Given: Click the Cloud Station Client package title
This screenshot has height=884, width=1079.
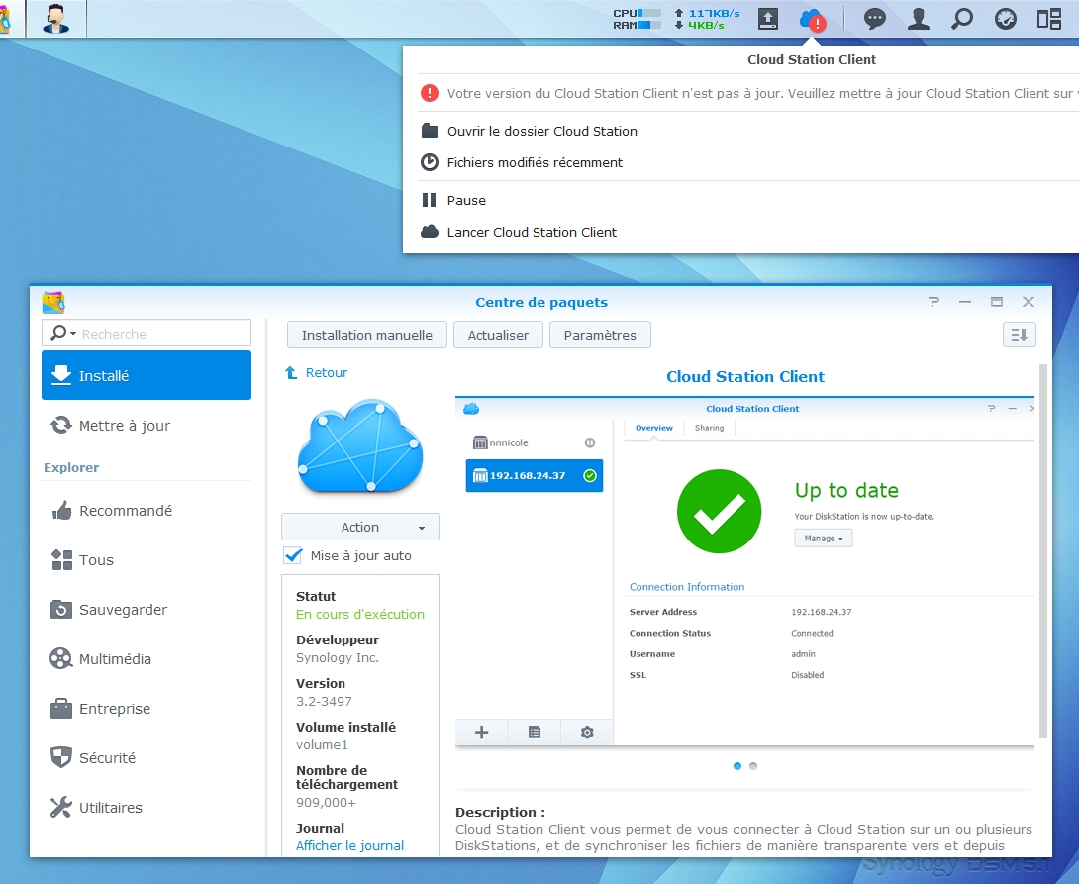Looking at the screenshot, I should [x=745, y=376].
